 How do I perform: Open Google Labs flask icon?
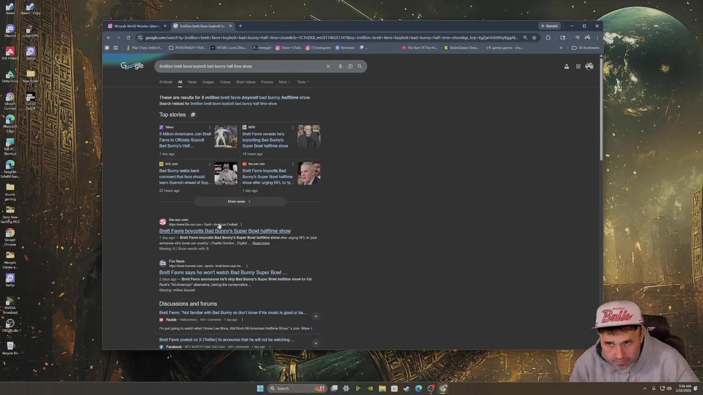(566, 66)
